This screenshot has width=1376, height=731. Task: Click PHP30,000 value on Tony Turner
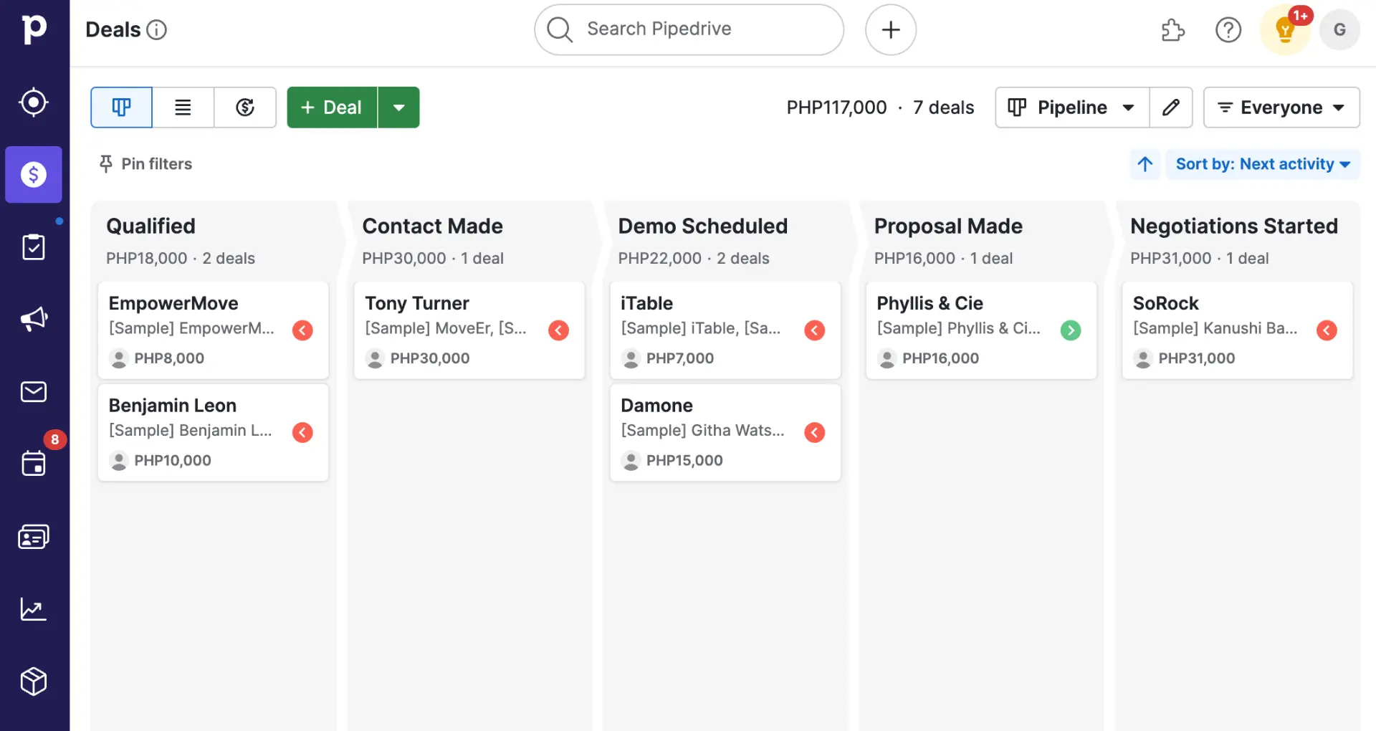pos(430,358)
